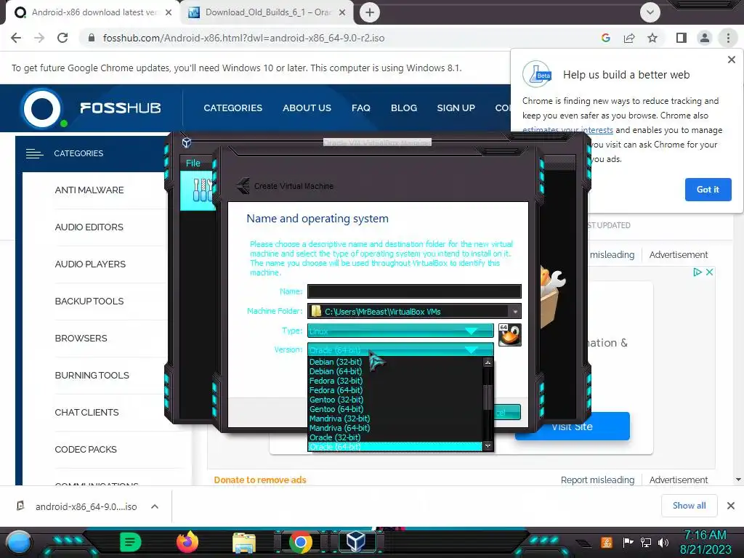Open BLOG nav item

click(x=404, y=108)
